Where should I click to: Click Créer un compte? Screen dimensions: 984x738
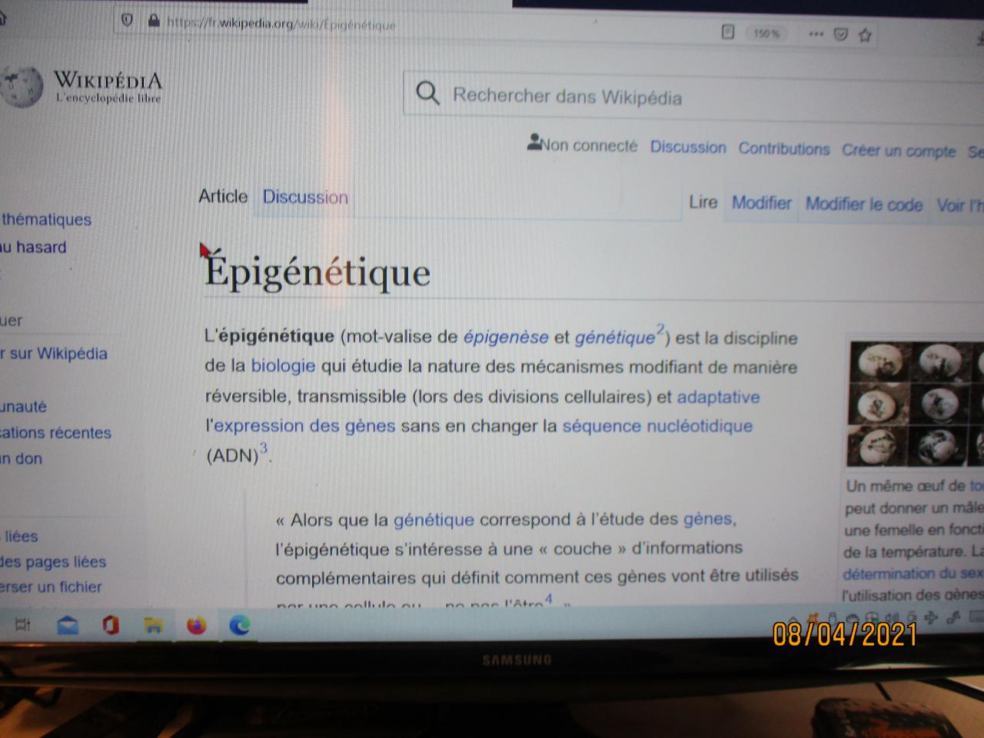pyautogui.click(x=899, y=151)
